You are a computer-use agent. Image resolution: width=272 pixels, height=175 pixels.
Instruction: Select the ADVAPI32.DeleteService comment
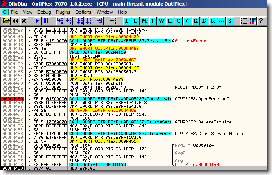tap(203, 122)
